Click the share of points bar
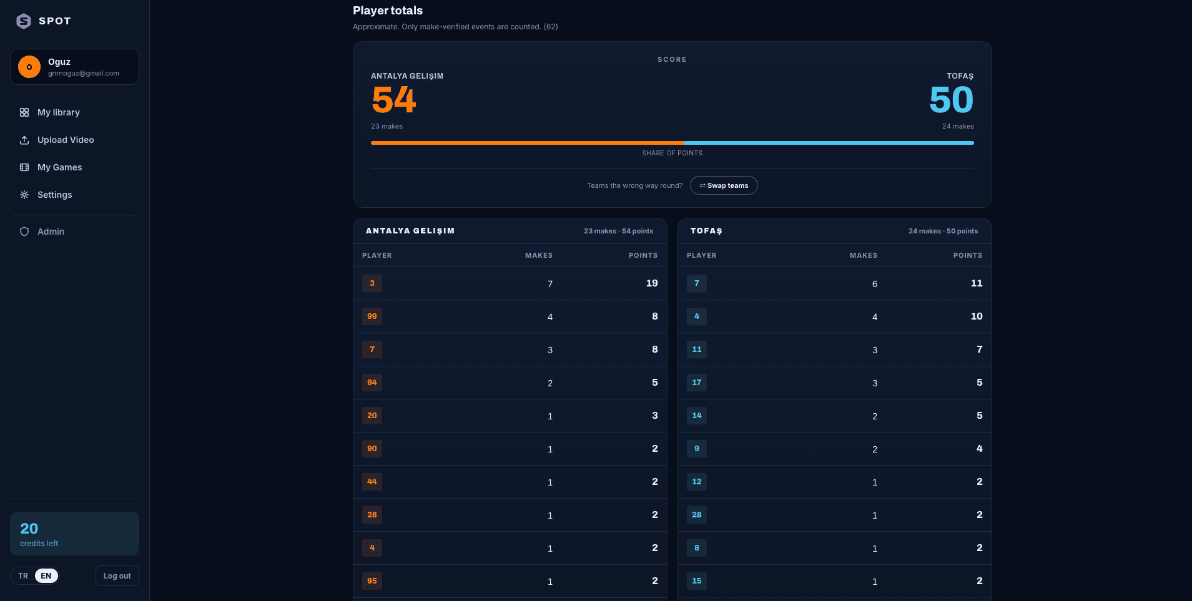 tap(672, 143)
